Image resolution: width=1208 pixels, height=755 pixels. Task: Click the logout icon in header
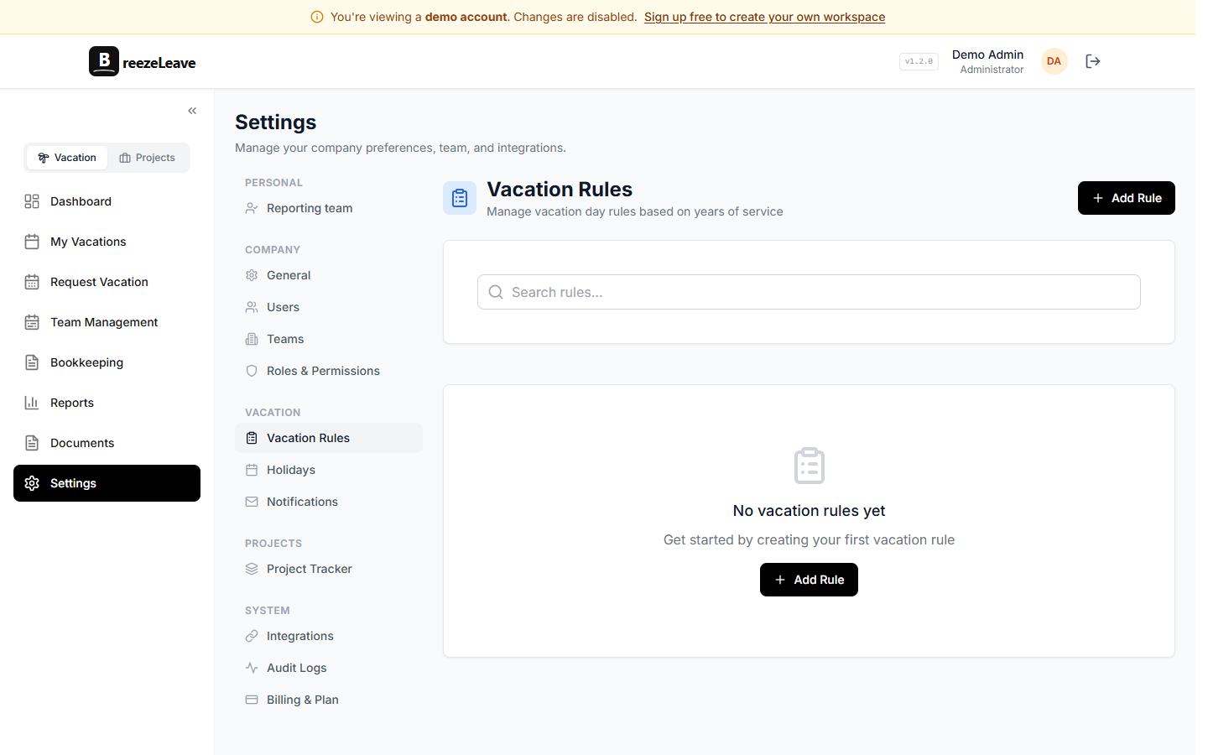[1092, 61]
